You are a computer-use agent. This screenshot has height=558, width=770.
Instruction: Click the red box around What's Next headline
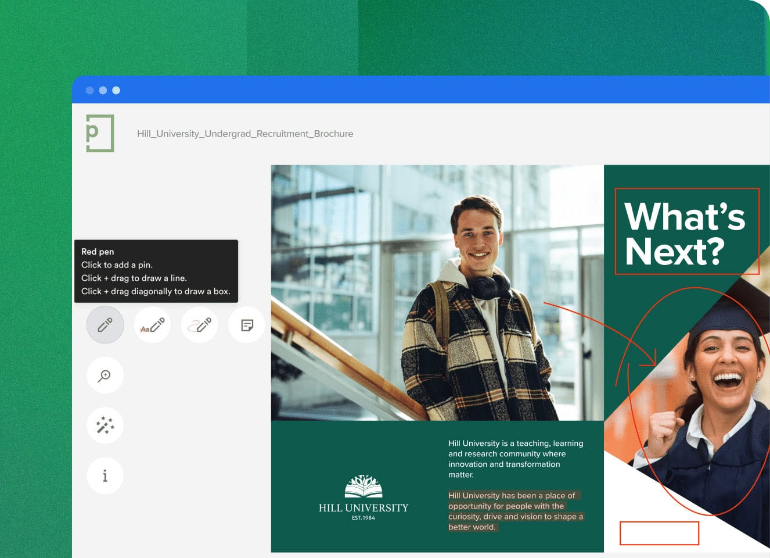688,231
